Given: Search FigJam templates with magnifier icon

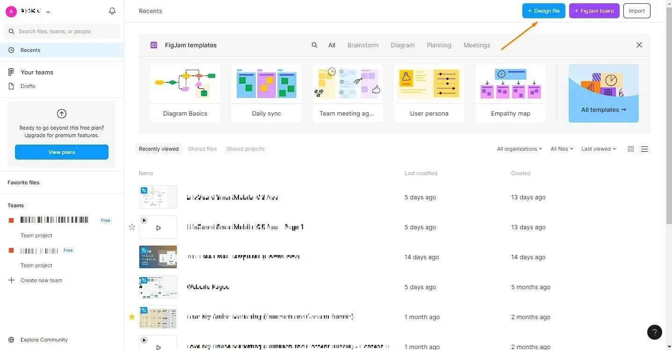Looking at the screenshot, I should (x=315, y=45).
